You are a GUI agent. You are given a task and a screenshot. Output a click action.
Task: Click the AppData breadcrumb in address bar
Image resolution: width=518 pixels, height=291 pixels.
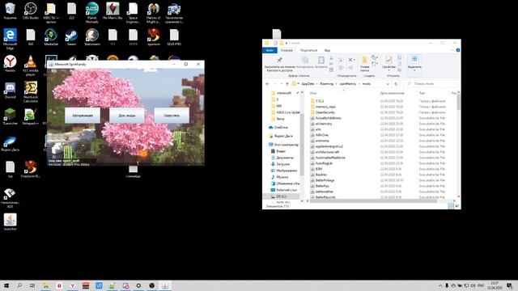308,84
